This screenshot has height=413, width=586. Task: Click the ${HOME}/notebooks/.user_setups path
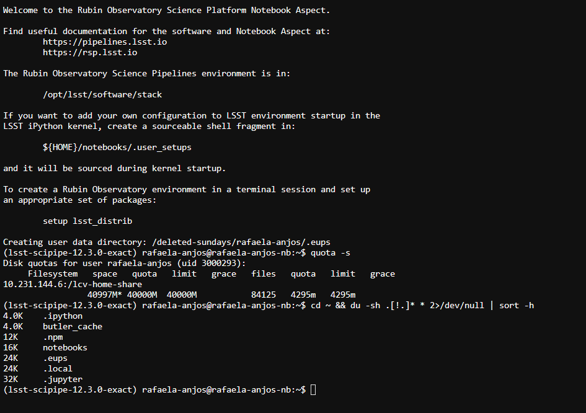point(117,147)
